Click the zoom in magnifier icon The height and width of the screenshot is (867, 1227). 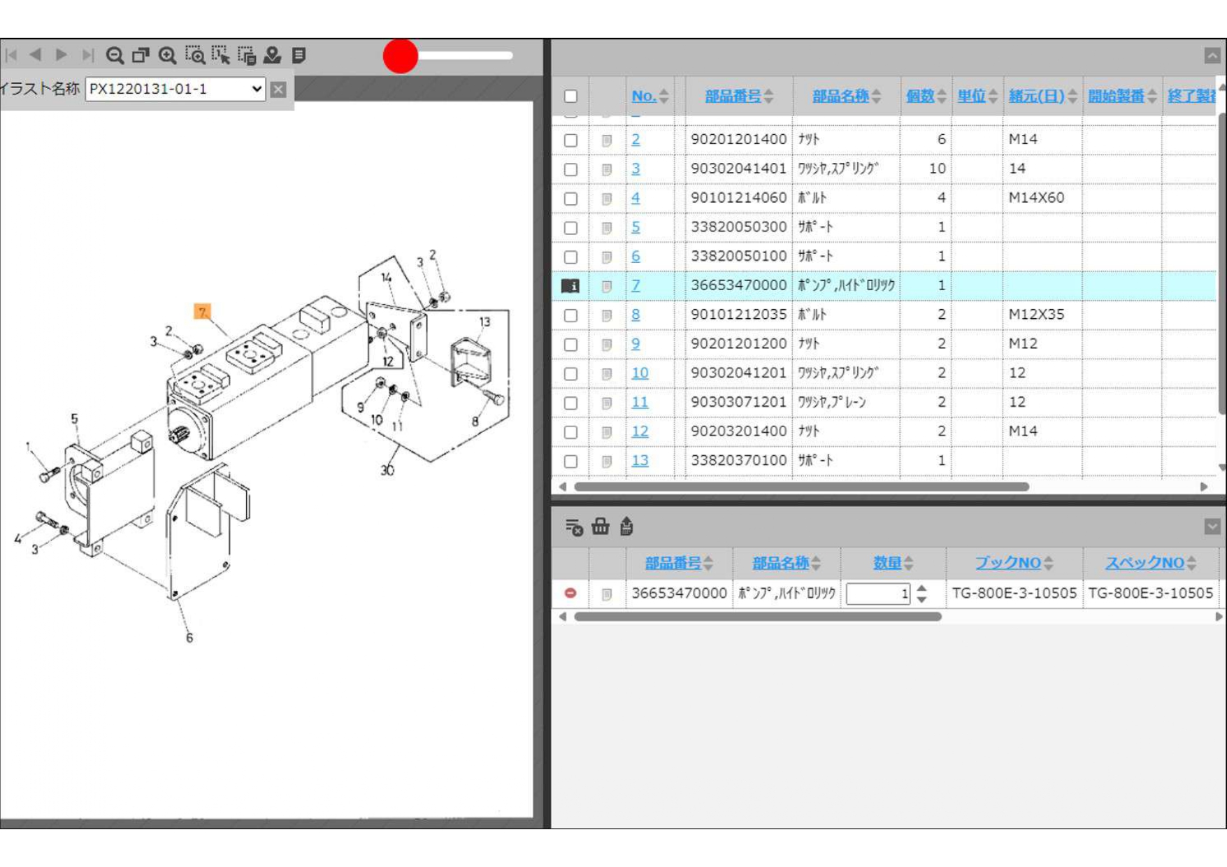pyautogui.click(x=167, y=55)
